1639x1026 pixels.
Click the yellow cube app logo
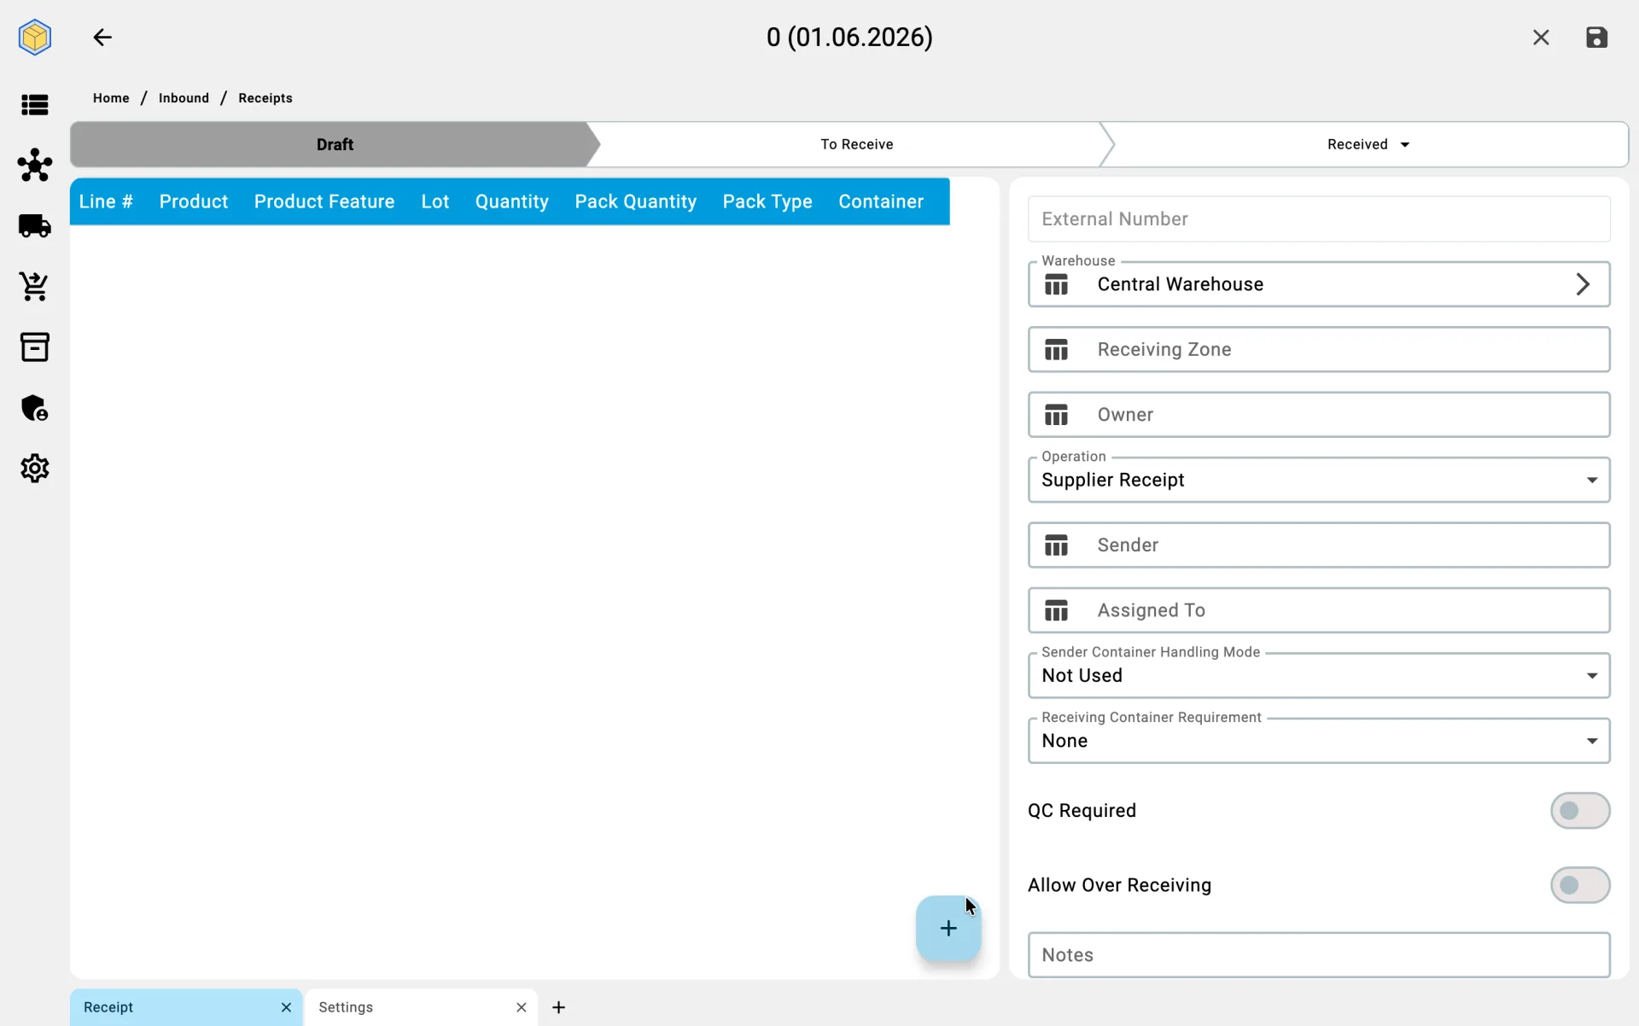pyautogui.click(x=35, y=38)
